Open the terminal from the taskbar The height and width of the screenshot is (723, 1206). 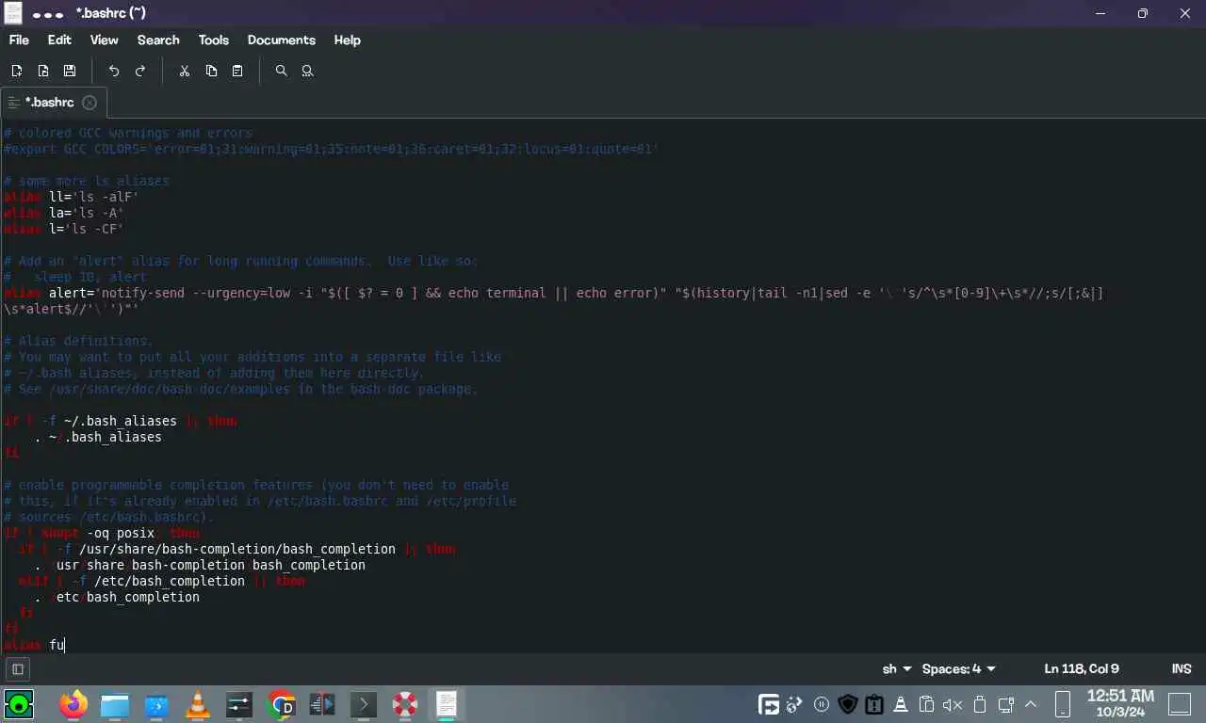[364, 704]
